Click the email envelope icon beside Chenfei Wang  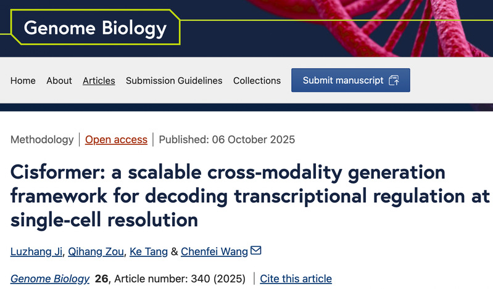pyautogui.click(x=256, y=251)
